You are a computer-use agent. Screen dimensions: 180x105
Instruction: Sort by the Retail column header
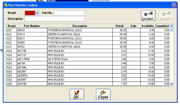click(119, 26)
